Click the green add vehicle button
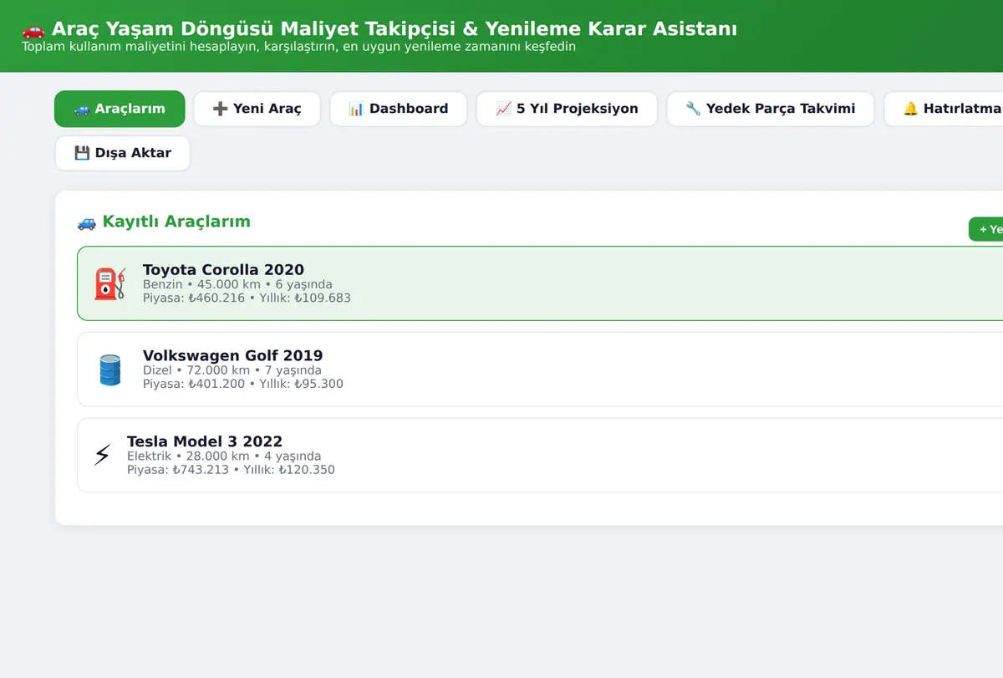The image size is (1003, 678). 986,229
